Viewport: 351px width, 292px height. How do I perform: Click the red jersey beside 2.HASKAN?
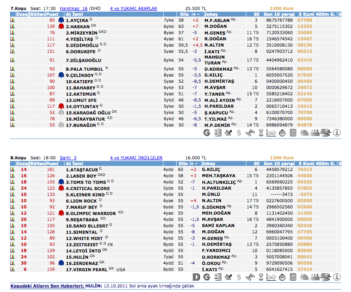point(61,26)
